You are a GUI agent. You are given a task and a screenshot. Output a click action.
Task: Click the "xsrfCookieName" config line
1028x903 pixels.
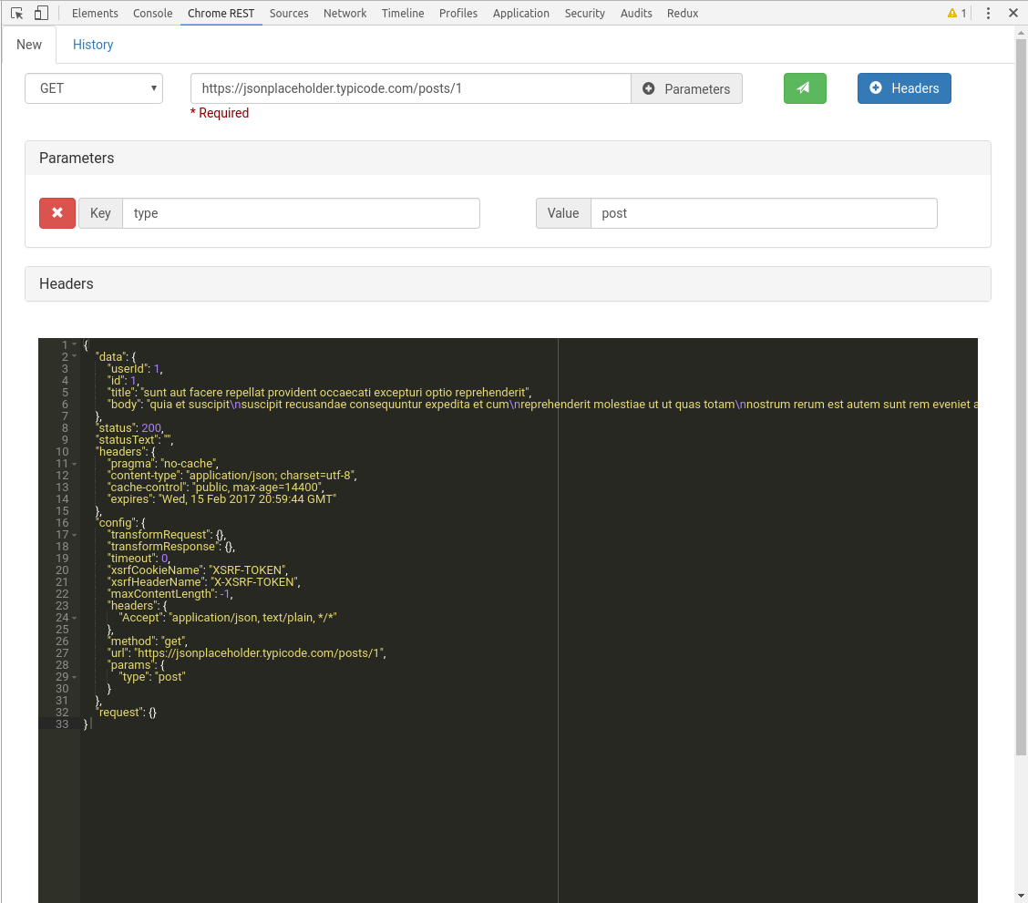pos(198,570)
